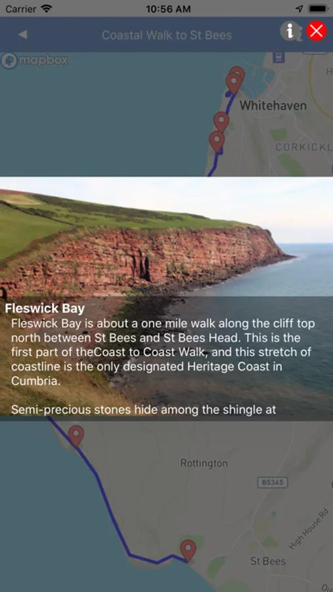Close the panel with the red X
Screen dimensions: 333x592
pyautogui.click(x=317, y=31)
